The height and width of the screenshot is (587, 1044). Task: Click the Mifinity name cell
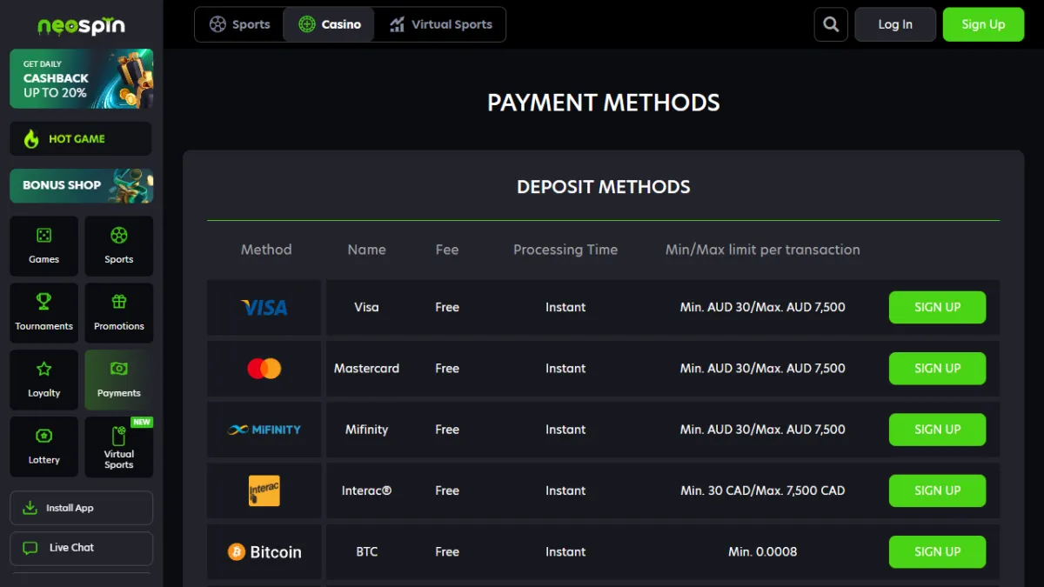[366, 430]
